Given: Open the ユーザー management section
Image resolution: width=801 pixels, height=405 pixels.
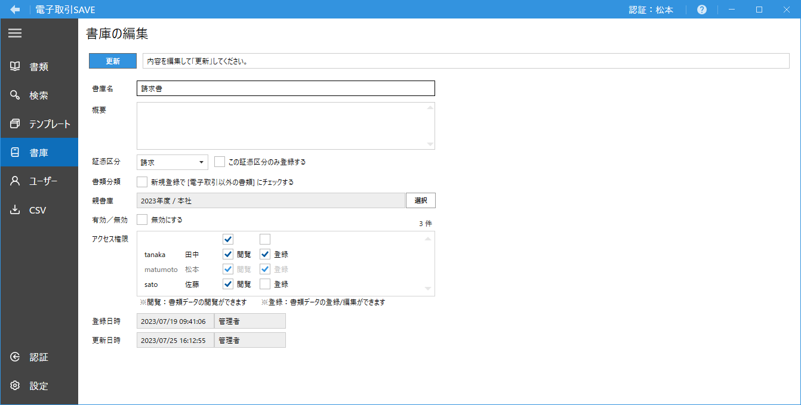Looking at the screenshot, I should pos(39,181).
